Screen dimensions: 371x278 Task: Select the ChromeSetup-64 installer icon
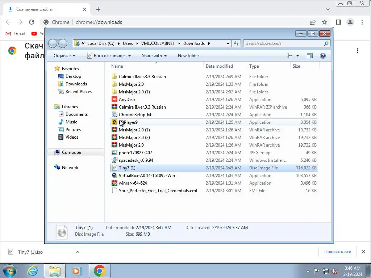pyautogui.click(x=114, y=114)
